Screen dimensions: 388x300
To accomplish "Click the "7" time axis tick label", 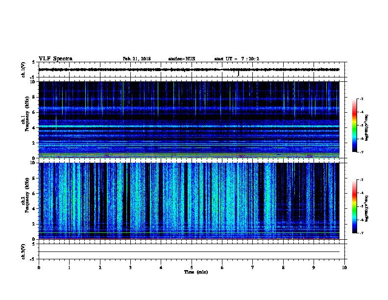I will pyautogui.click(x=253, y=268).
